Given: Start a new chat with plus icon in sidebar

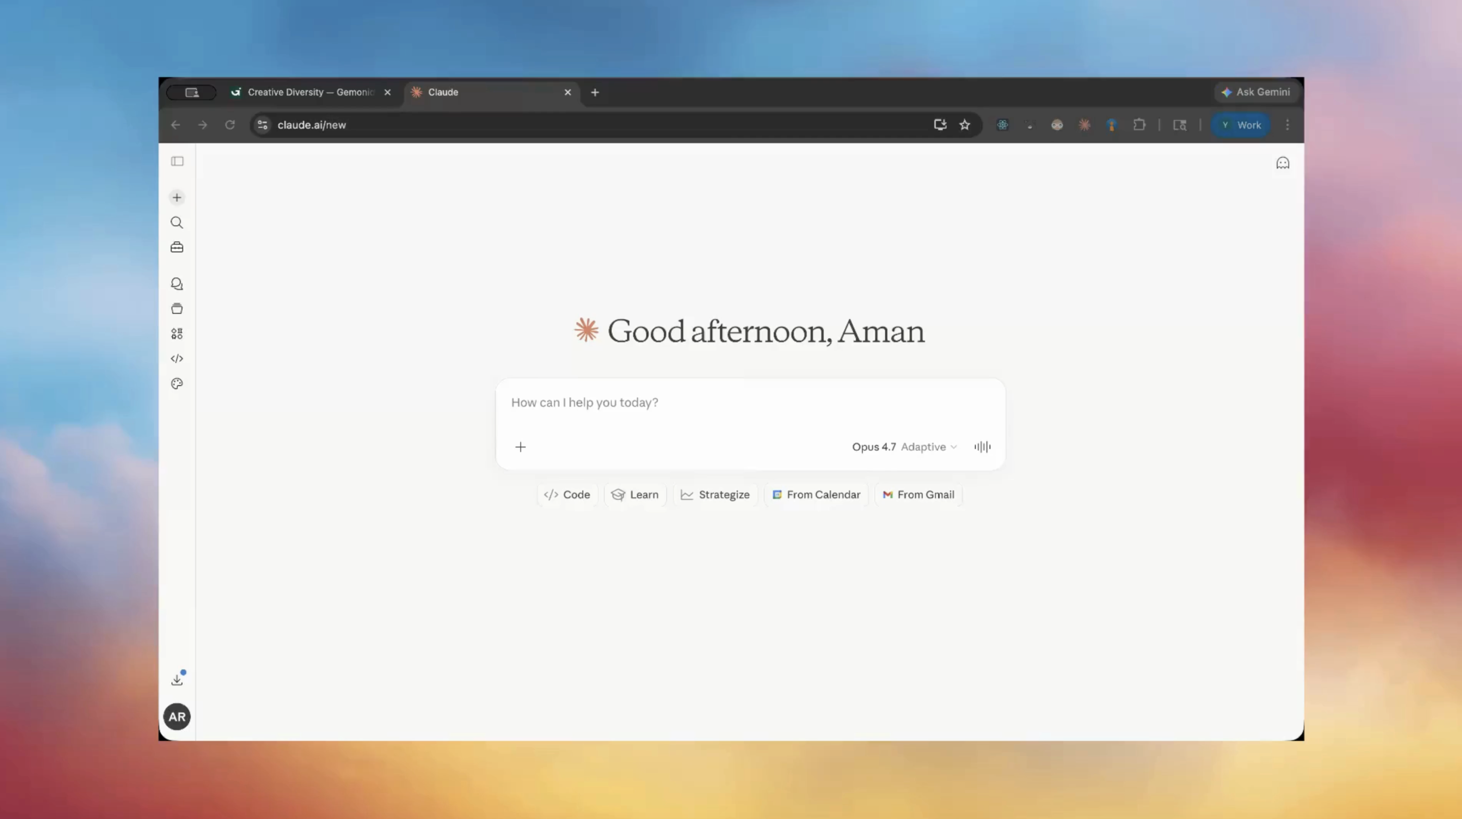Looking at the screenshot, I should [177, 197].
